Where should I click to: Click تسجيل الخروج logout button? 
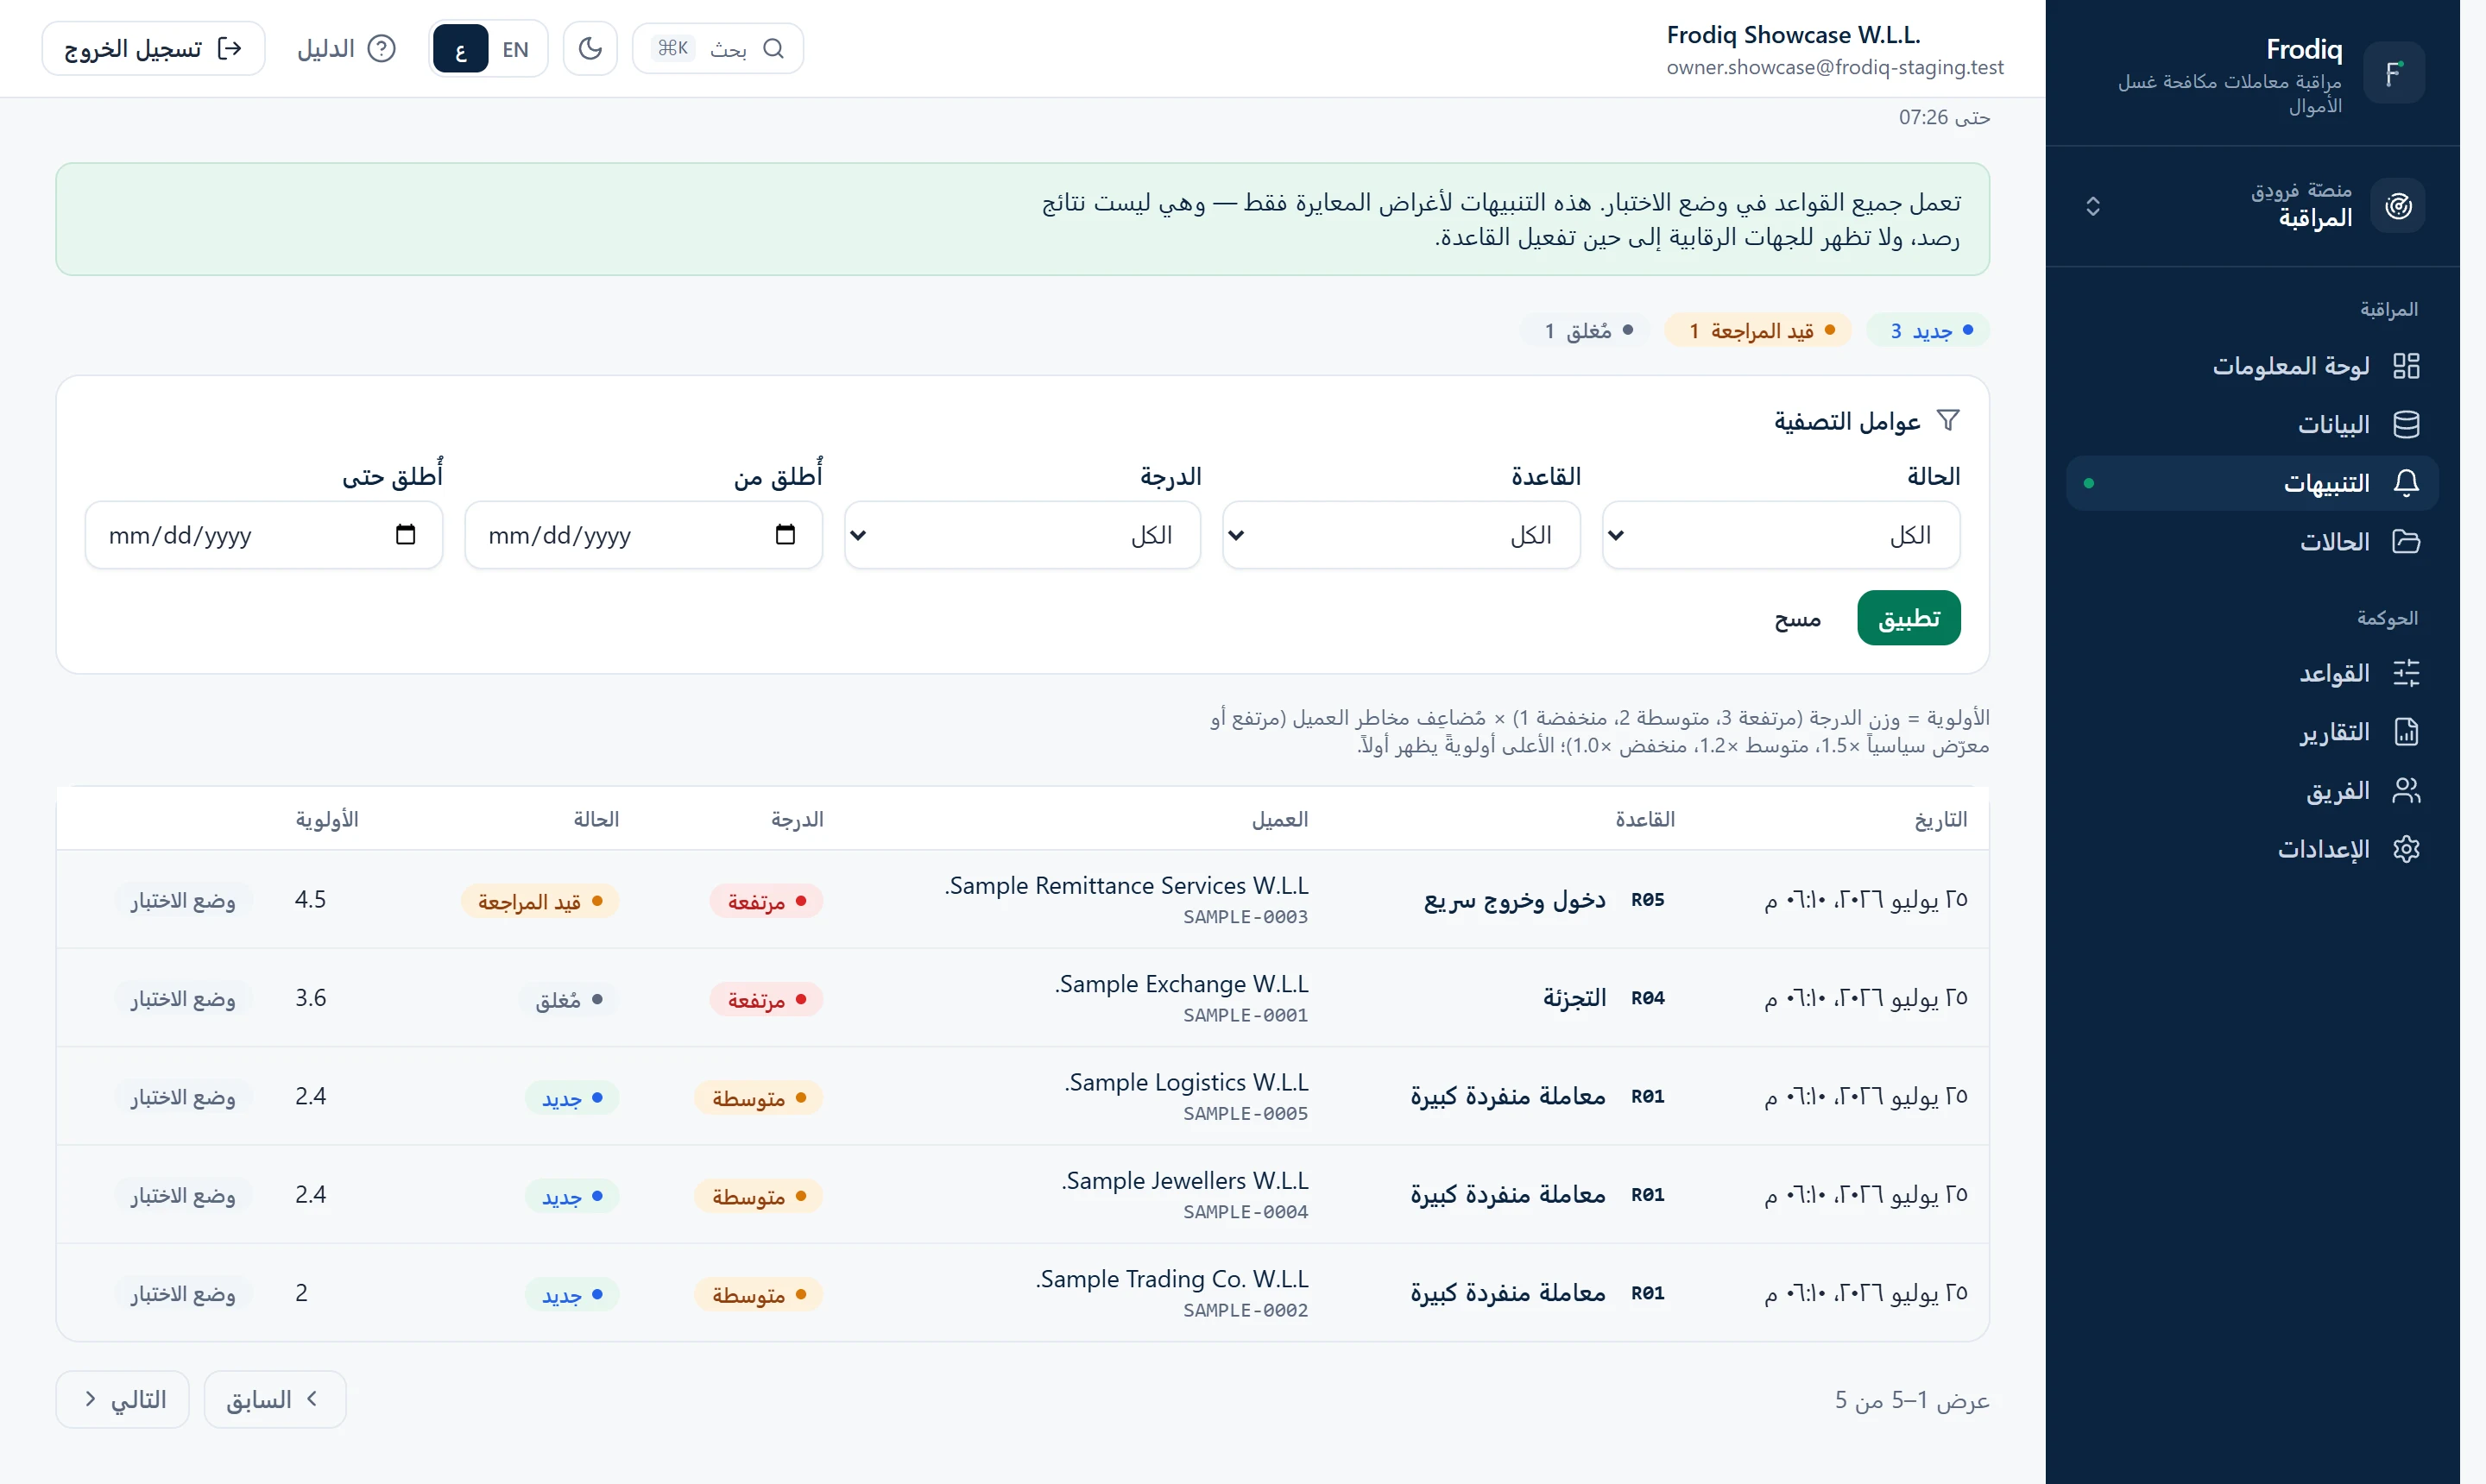point(153,49)
